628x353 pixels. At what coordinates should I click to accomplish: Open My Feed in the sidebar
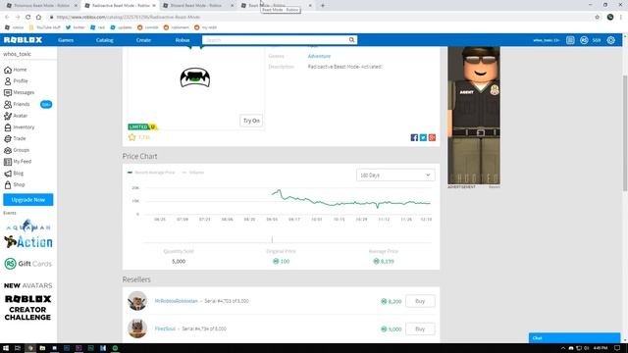click(18, 162)
